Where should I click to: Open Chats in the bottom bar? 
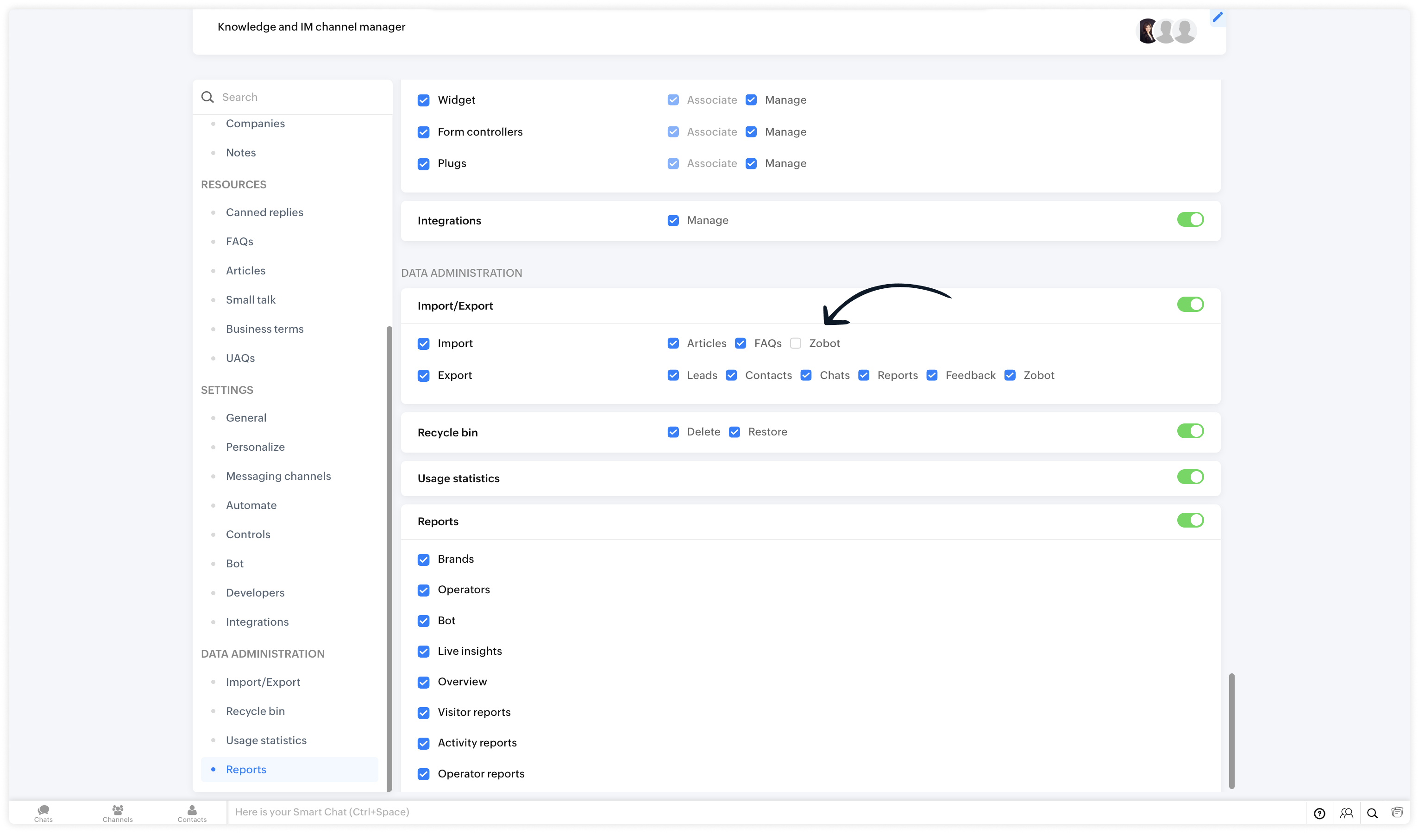point(44,812)
